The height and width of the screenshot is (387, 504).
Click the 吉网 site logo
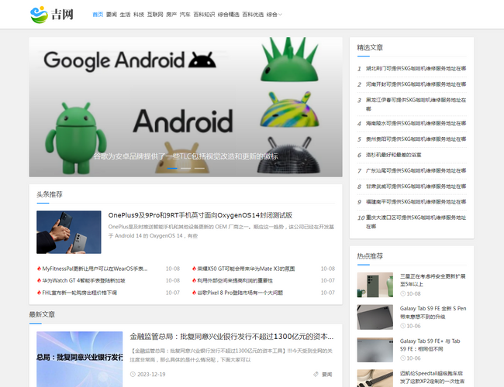coord(51,14)
